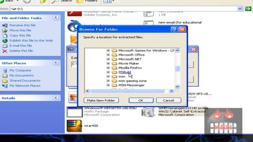
Task: Click Copy this file link
Action: click(x=20, y=35)
